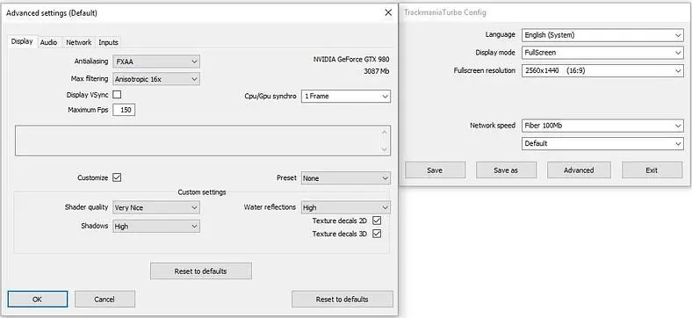Open the Fullscreen resolution dropdown
692x318 pixels.
click(602, 70)
